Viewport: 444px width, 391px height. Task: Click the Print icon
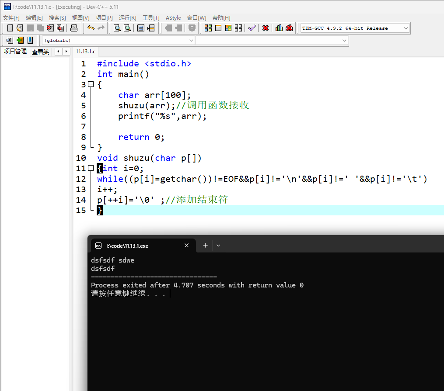73,28
